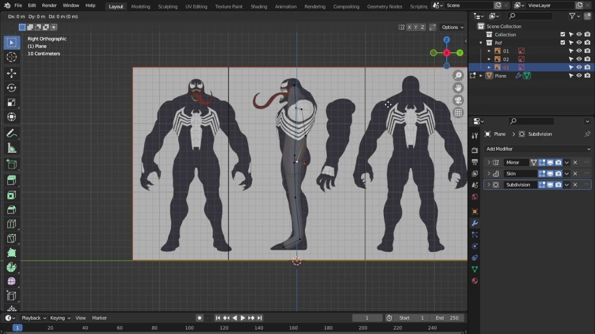Uncheck the Ref collection exclude checkbox
Image resolution: width=595 pixels, height=334 pixels.
coord(563,43)
